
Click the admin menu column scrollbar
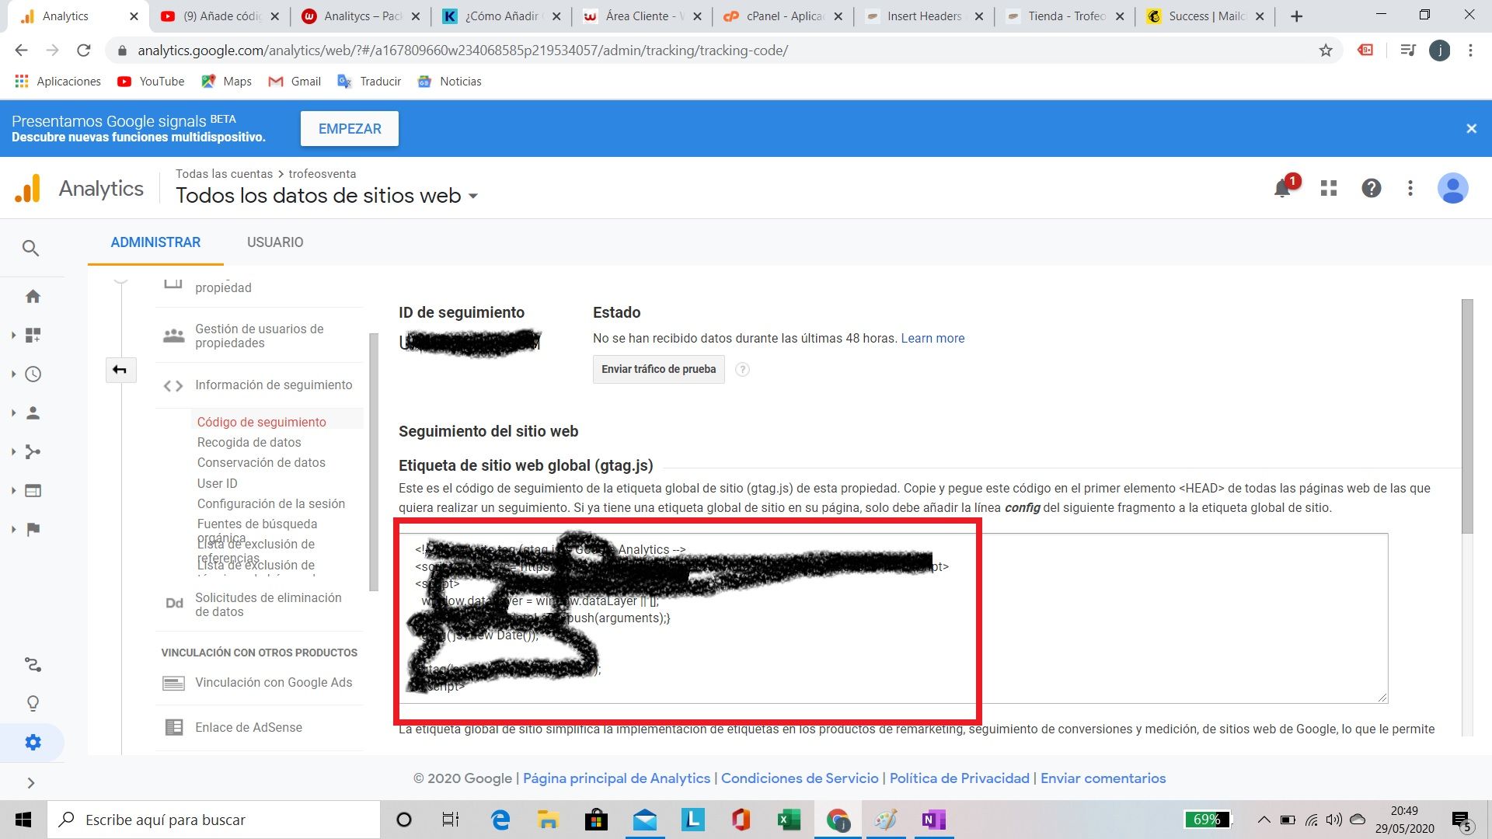pos(373,462)
